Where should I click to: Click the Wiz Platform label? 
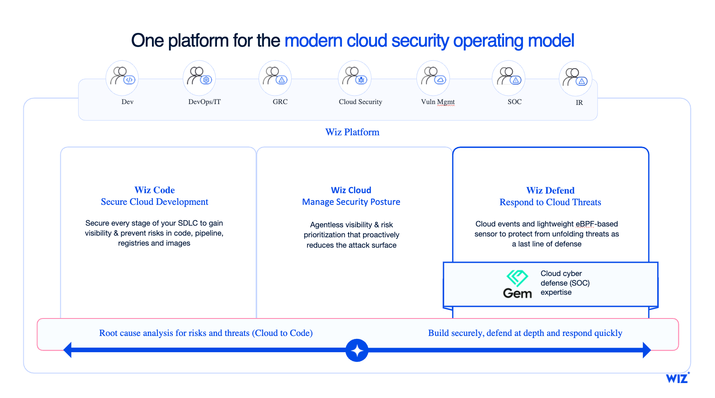[352, 132]
